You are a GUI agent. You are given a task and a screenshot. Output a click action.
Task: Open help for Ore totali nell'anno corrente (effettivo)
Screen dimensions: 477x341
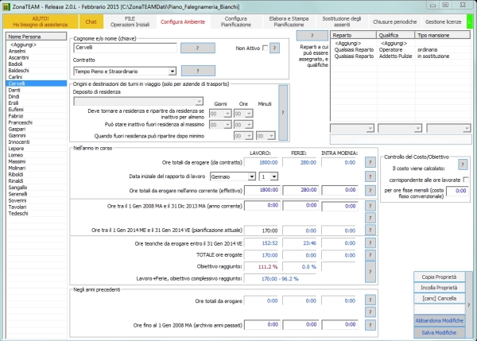coord(370,191)
